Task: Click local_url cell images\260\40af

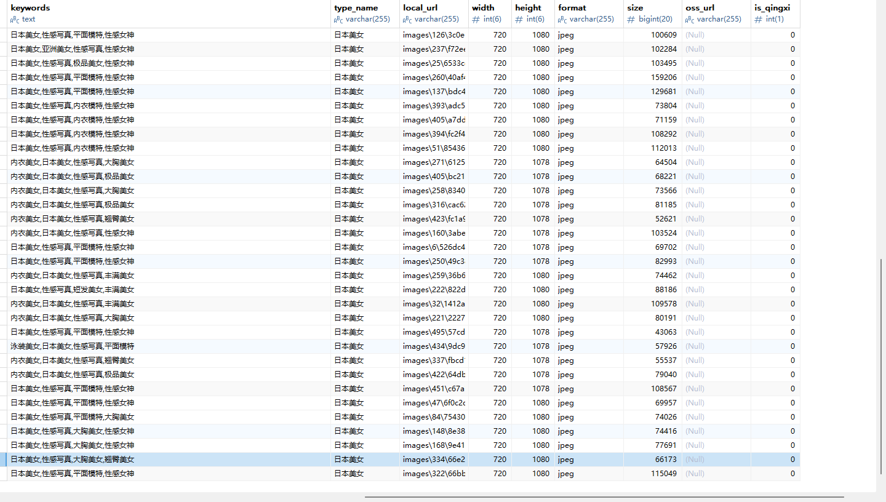Action: coord(434,78)
